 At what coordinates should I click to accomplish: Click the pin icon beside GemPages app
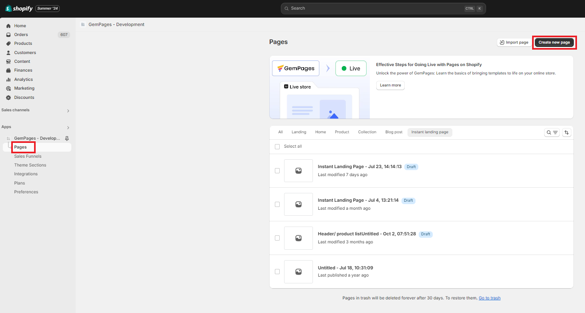[x=67, y=138]
